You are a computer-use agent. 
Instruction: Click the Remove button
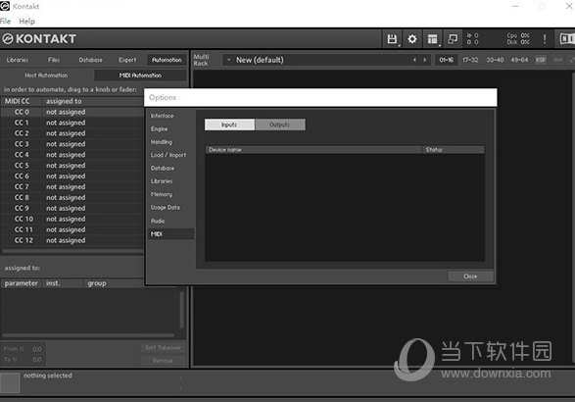pyautogui.click(x=164, y=361)
